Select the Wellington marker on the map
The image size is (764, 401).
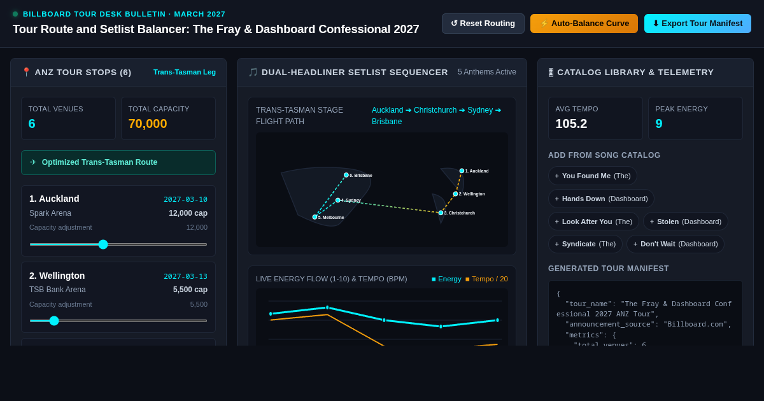click(456, 194)
